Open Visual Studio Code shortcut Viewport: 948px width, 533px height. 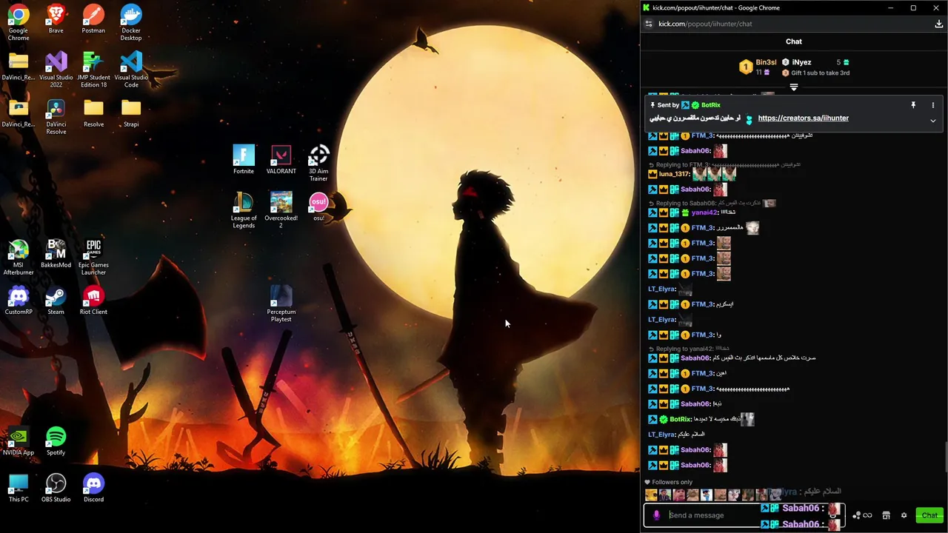tap(131, 70)
